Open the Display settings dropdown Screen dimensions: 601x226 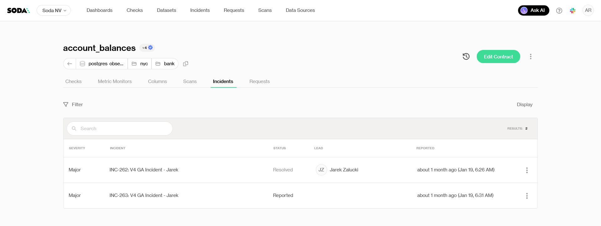pos(524,105)
